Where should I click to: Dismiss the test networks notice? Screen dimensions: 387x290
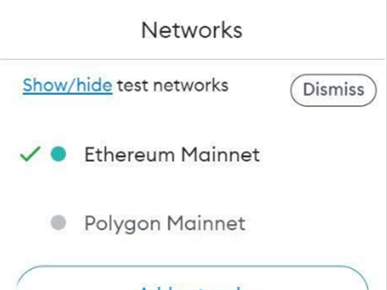pos(334,90)
